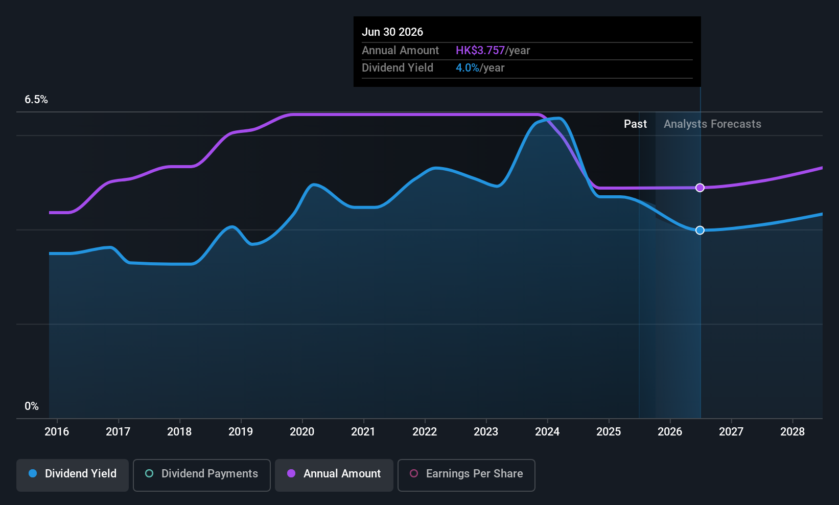Screen dimensions: 839x505
Task: Show the Earnings Per Share series
Action: [466, 475]
